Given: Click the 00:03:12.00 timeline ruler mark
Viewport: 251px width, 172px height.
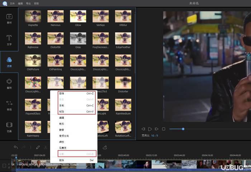Looking at the screenshot, I should [x=151, y=155].
